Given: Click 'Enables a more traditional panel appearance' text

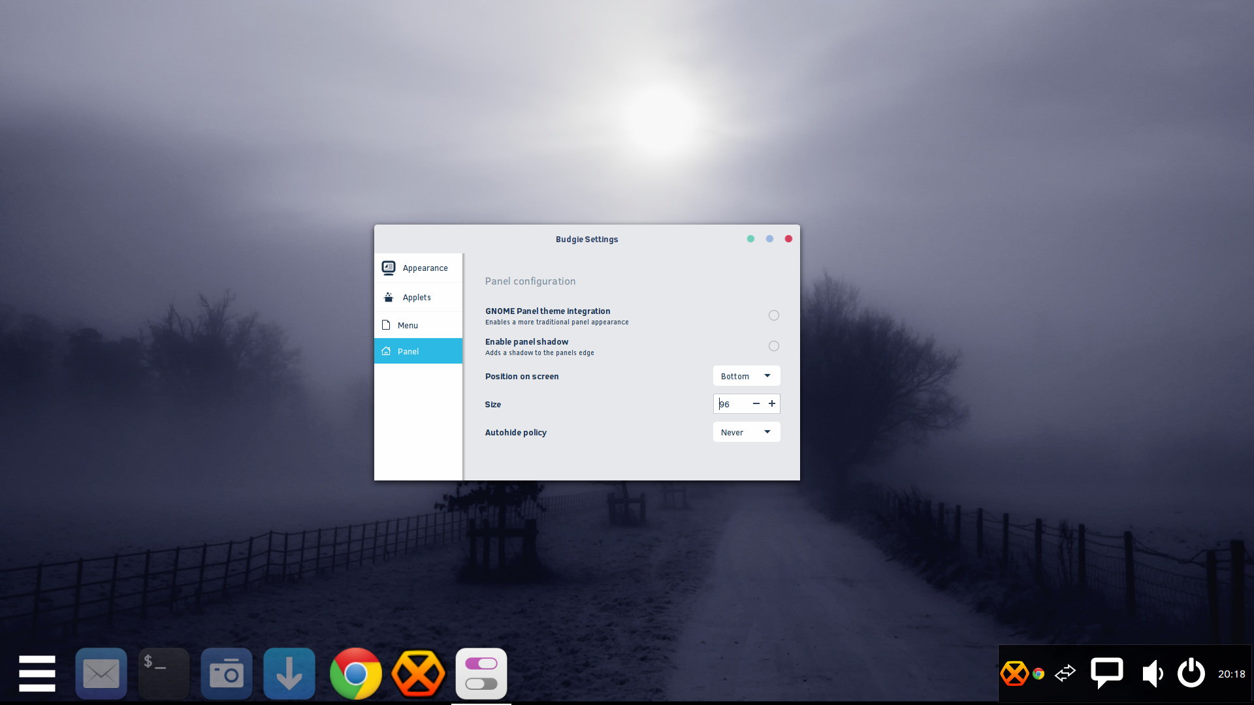Looking at the screenshot, I should (557, 322).
